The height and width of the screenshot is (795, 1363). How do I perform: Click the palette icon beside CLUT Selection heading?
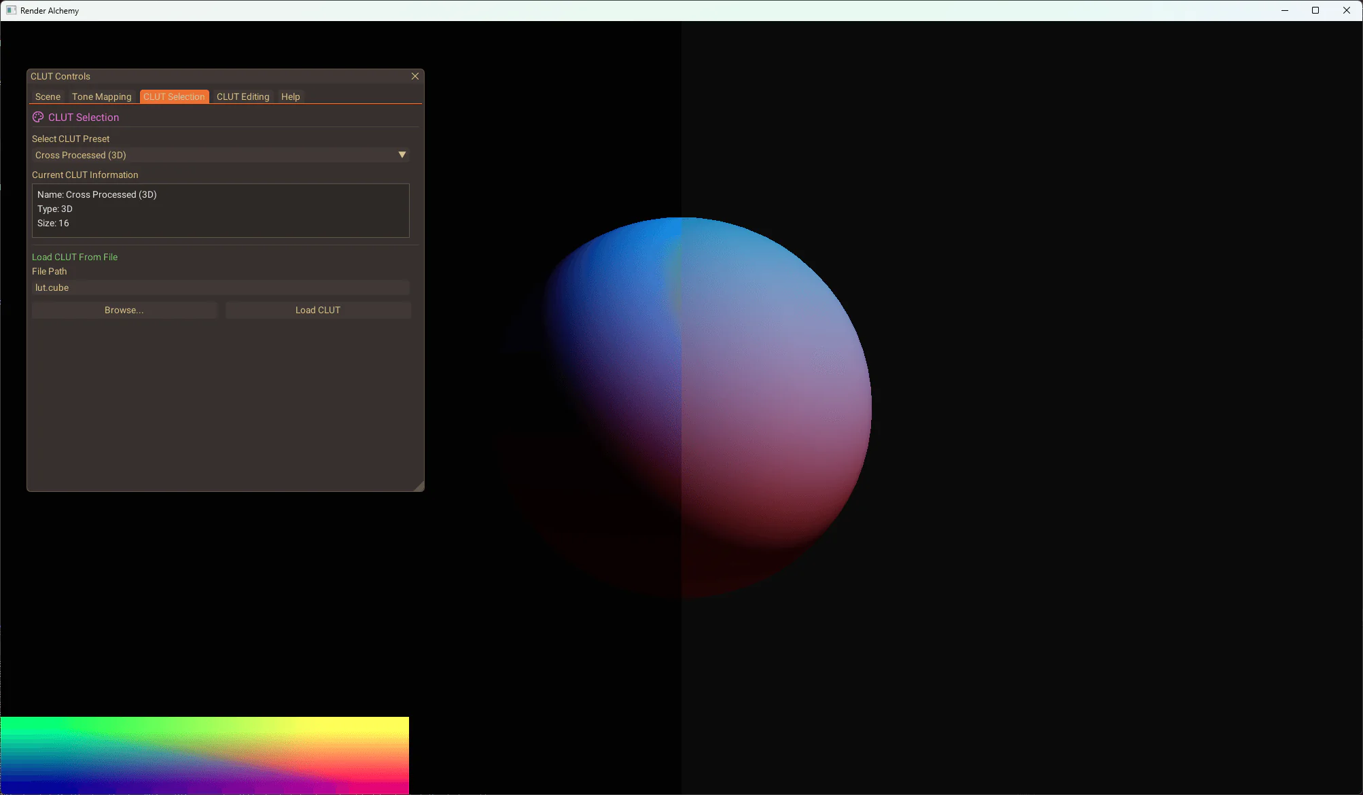[38, 117]
